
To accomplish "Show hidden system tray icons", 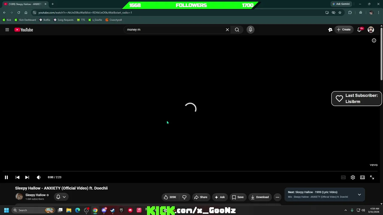I will pos(346,210).
